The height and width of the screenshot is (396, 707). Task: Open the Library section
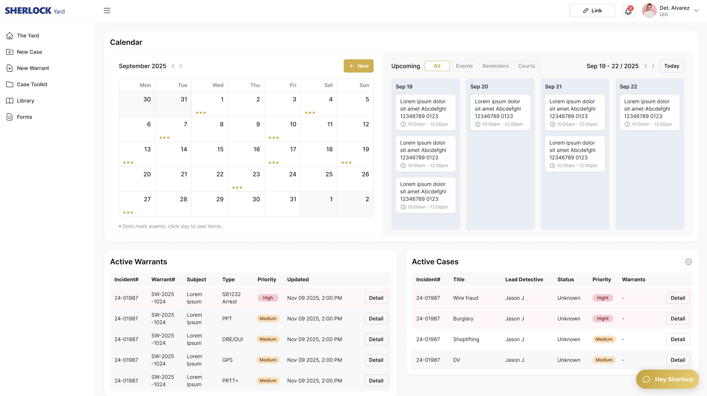tap(25, 100)
